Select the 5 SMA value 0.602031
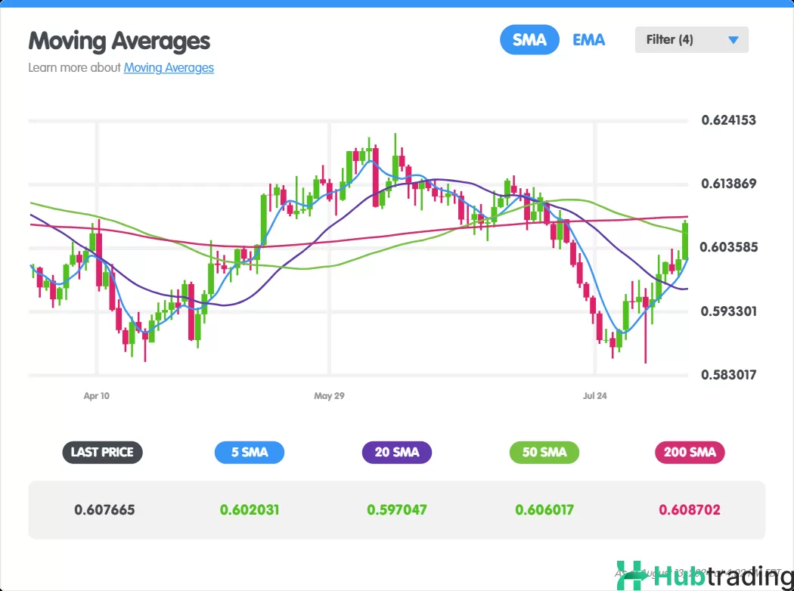Image resolution: width=794 pixels, height=591 pixels. [250, 509]
